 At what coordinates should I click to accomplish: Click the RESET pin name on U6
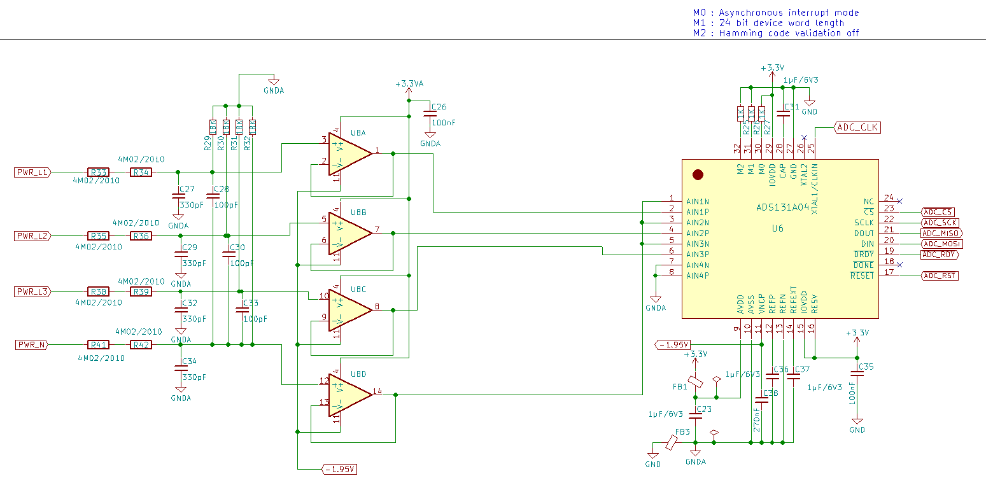[862, 276]
